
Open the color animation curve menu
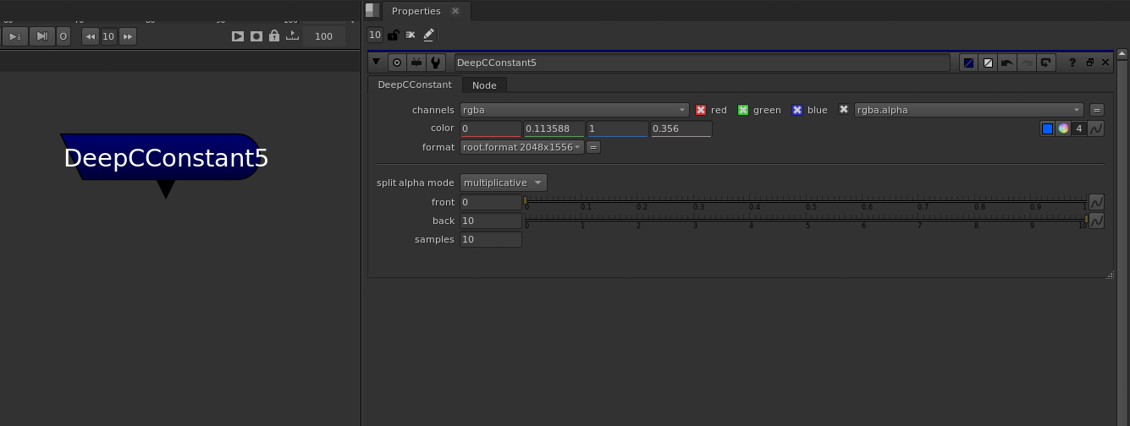pyautogui.click(x=1096, y=128)
